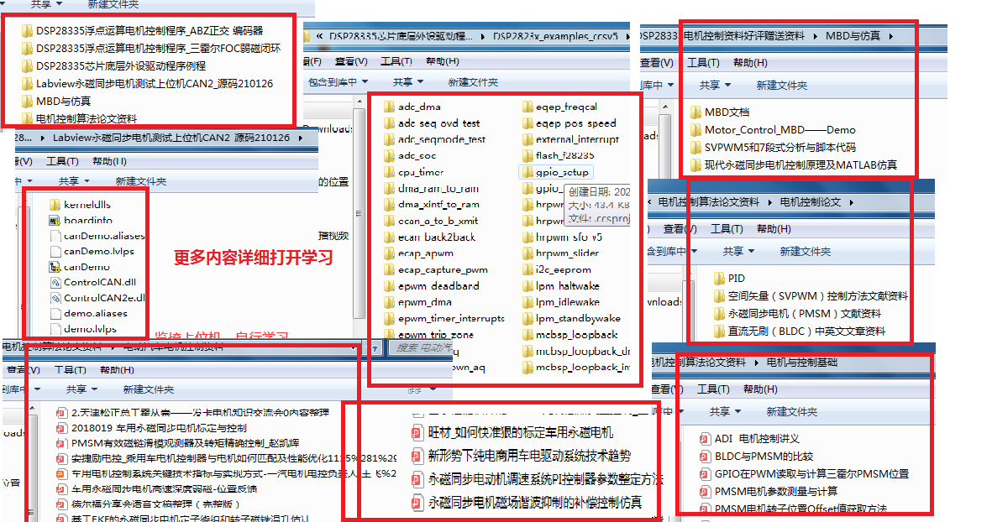Click PDF icon of 旺材_如何快准狠的标定车用永磁电机

(417, 433)
